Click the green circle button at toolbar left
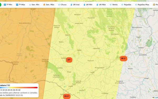The height and width of the screenshot is (99, 158). [1, 5]
